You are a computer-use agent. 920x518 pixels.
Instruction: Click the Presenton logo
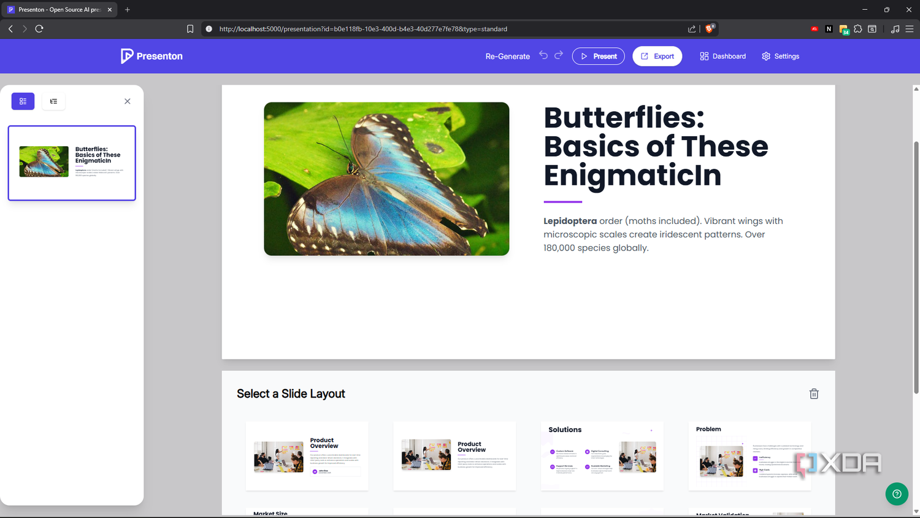(x=151, y=56)
